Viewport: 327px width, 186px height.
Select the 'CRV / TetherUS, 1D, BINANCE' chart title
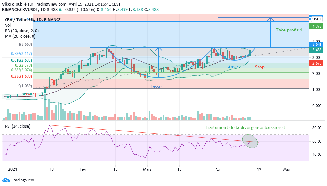33,20
